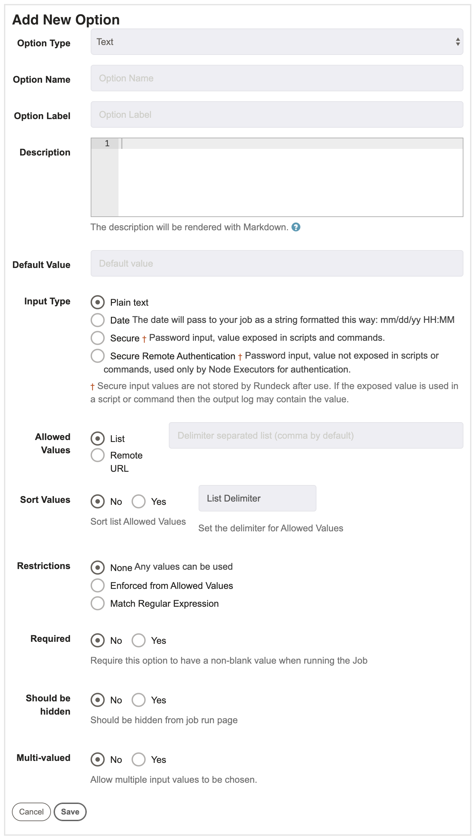Mark the option as Required Yes

(x=139, y=640)
